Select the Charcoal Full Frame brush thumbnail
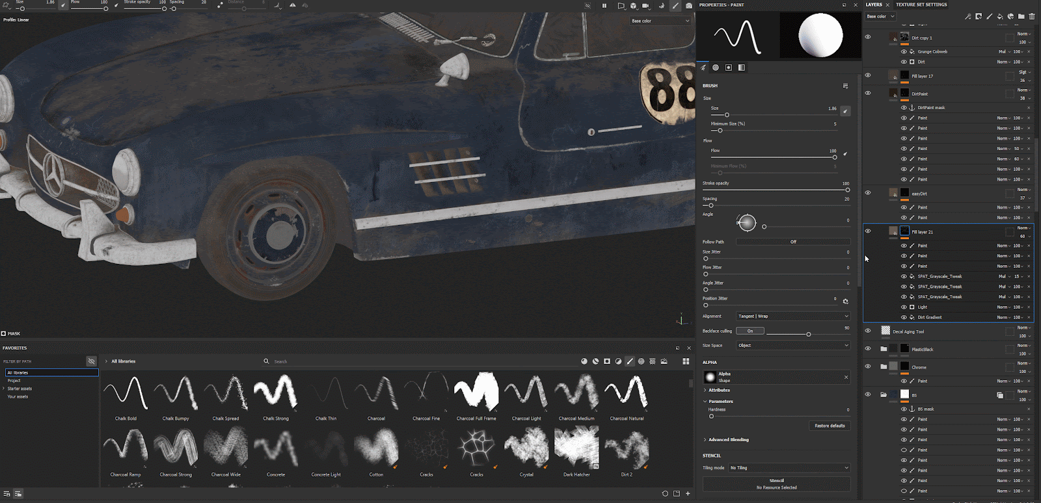Image resolution: width=1041 pixels, height=503 pixels. [x=476, y=392]
